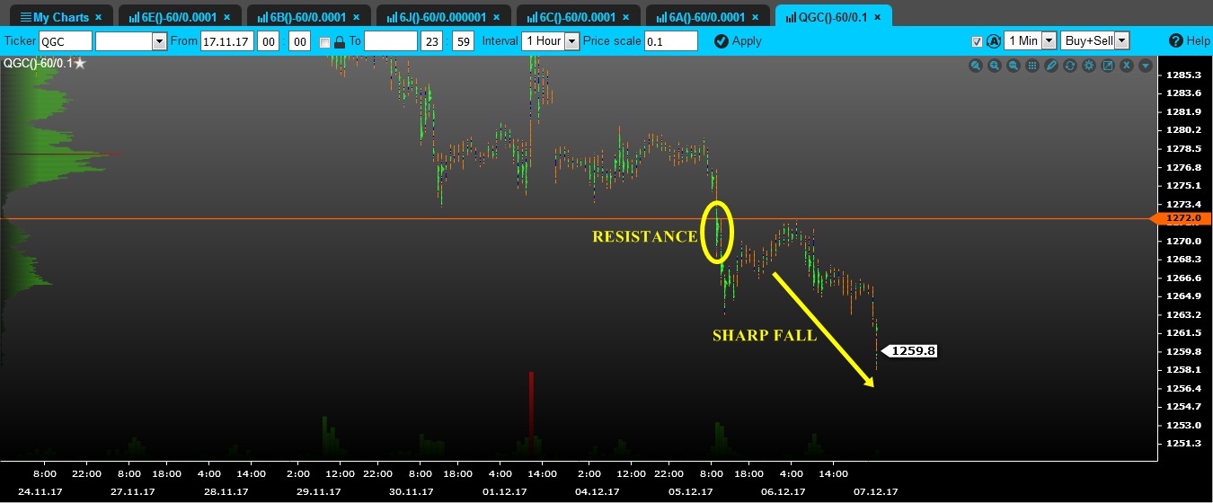This screenshot has width=1213, height=503.
Task: Toggle the chart grid icon
Action: pos(1032,66)
